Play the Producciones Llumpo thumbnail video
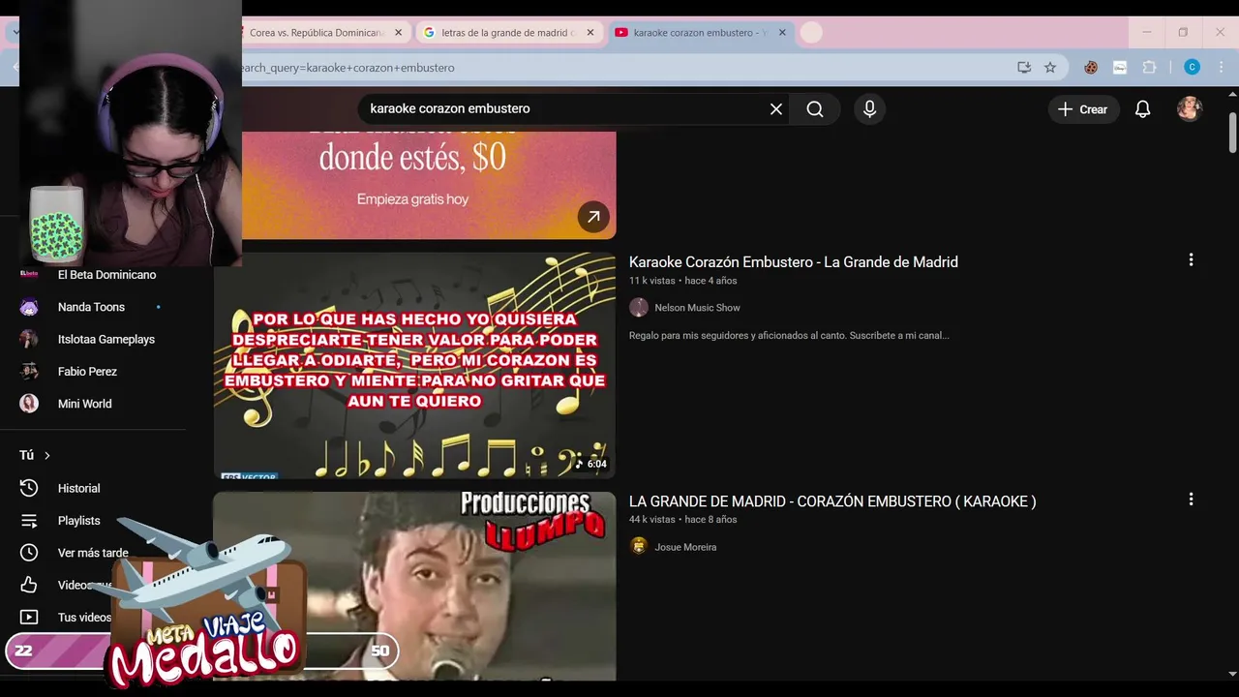The height and width of the screenshot is (697, 1239). point(414,586)
